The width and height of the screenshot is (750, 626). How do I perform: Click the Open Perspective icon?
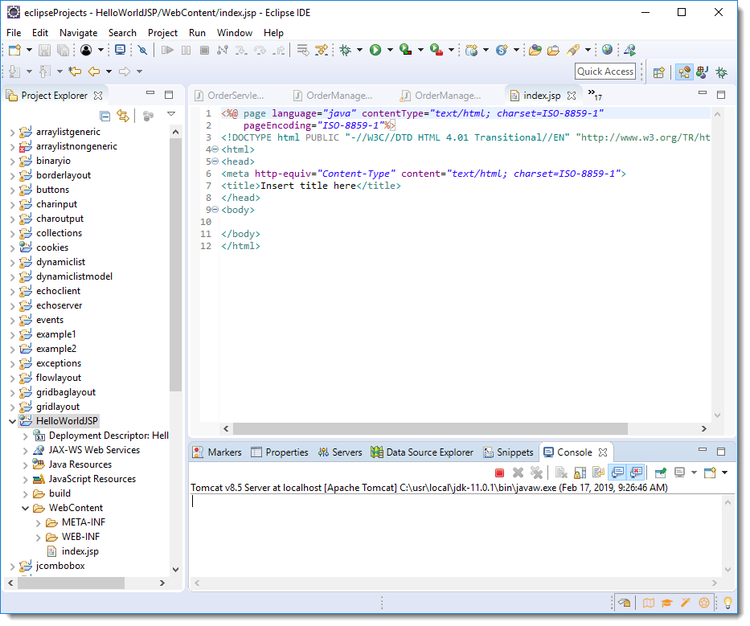tap(659, 72)
